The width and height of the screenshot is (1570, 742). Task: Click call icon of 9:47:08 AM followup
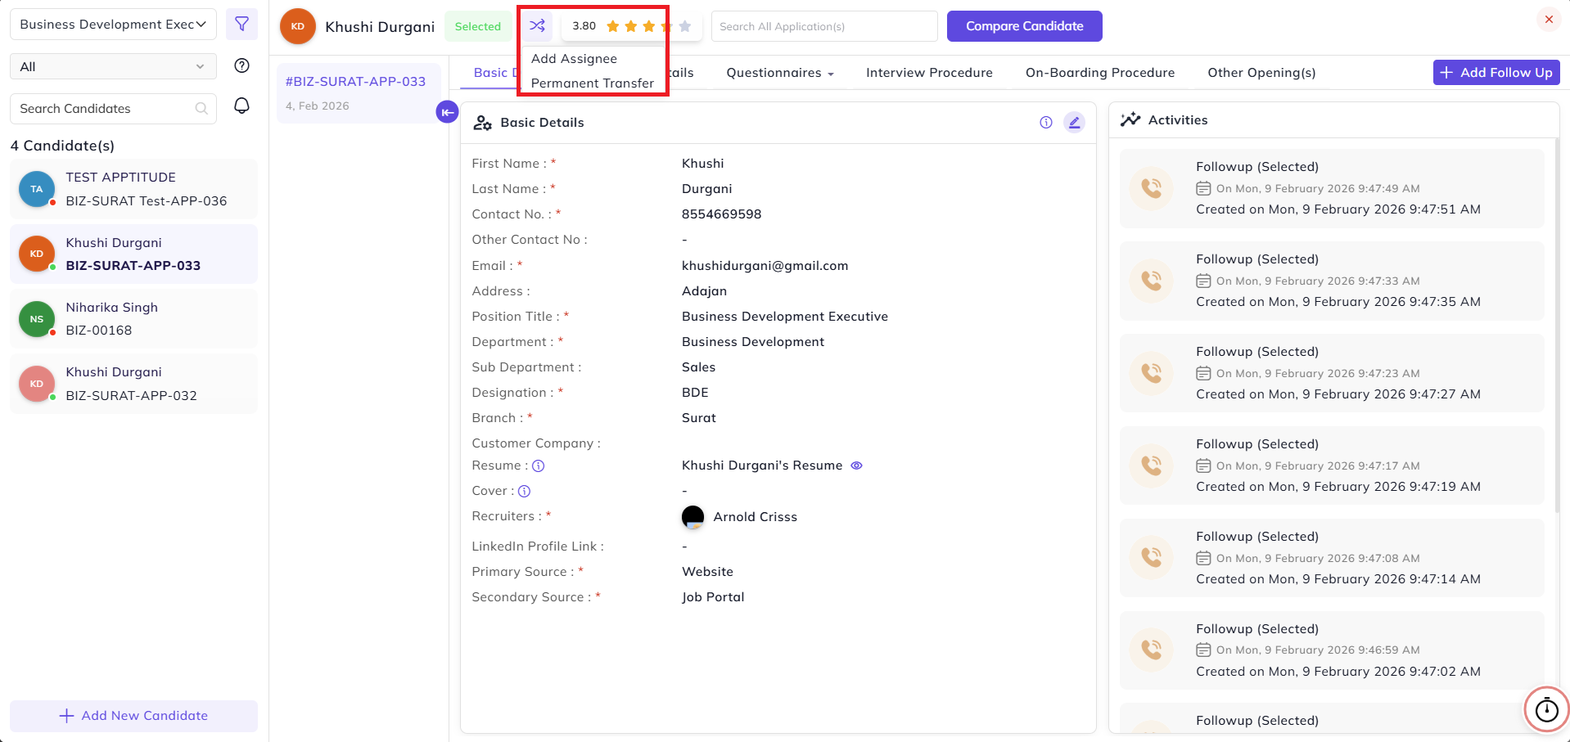click(x=1151, y=558)
